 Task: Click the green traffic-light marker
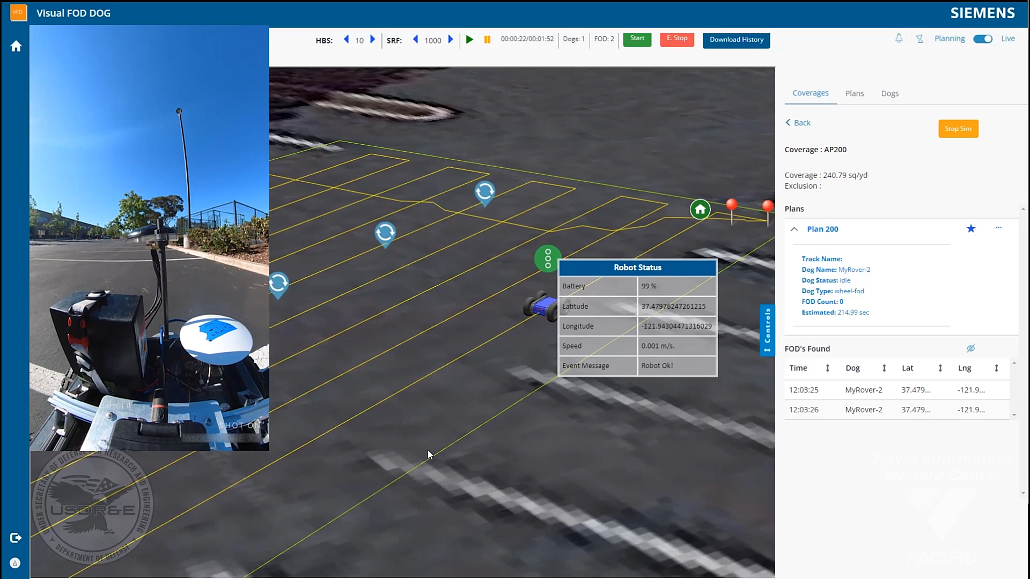(548, 258)
